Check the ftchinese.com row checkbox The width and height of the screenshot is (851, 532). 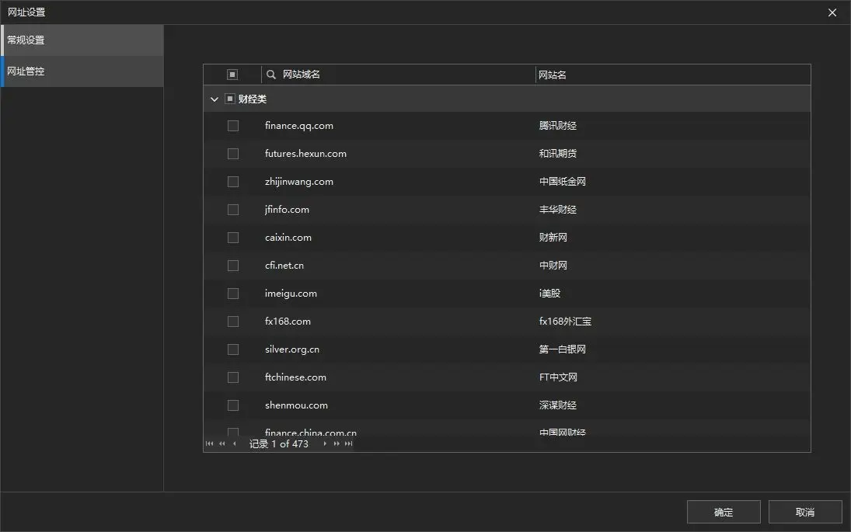pyautogui.click(x=233, y=377)
